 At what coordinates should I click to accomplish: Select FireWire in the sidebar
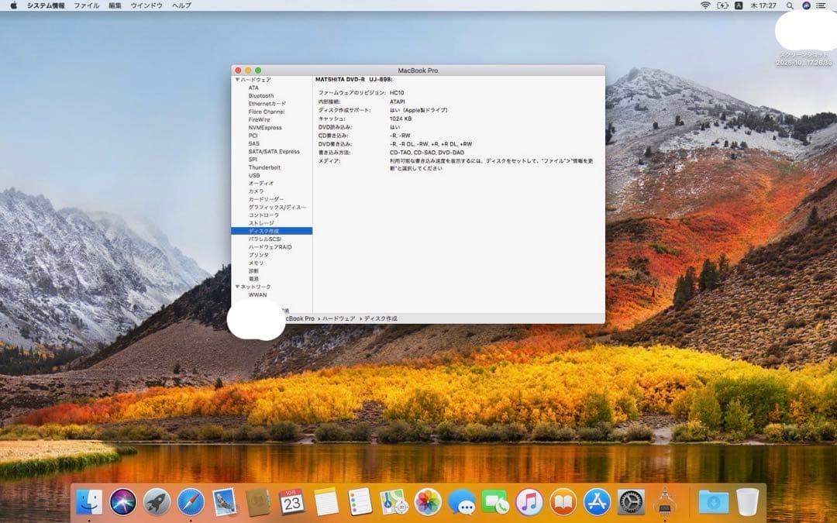tap(259, 119)
